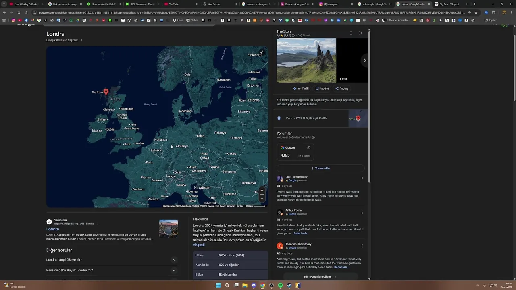Viewport: 516px width, 290px height.
Task: Open the Windows Start menu
Action: point(218,285)
